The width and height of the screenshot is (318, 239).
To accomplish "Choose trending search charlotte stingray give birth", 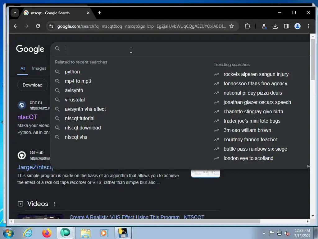I will [253, 112].
